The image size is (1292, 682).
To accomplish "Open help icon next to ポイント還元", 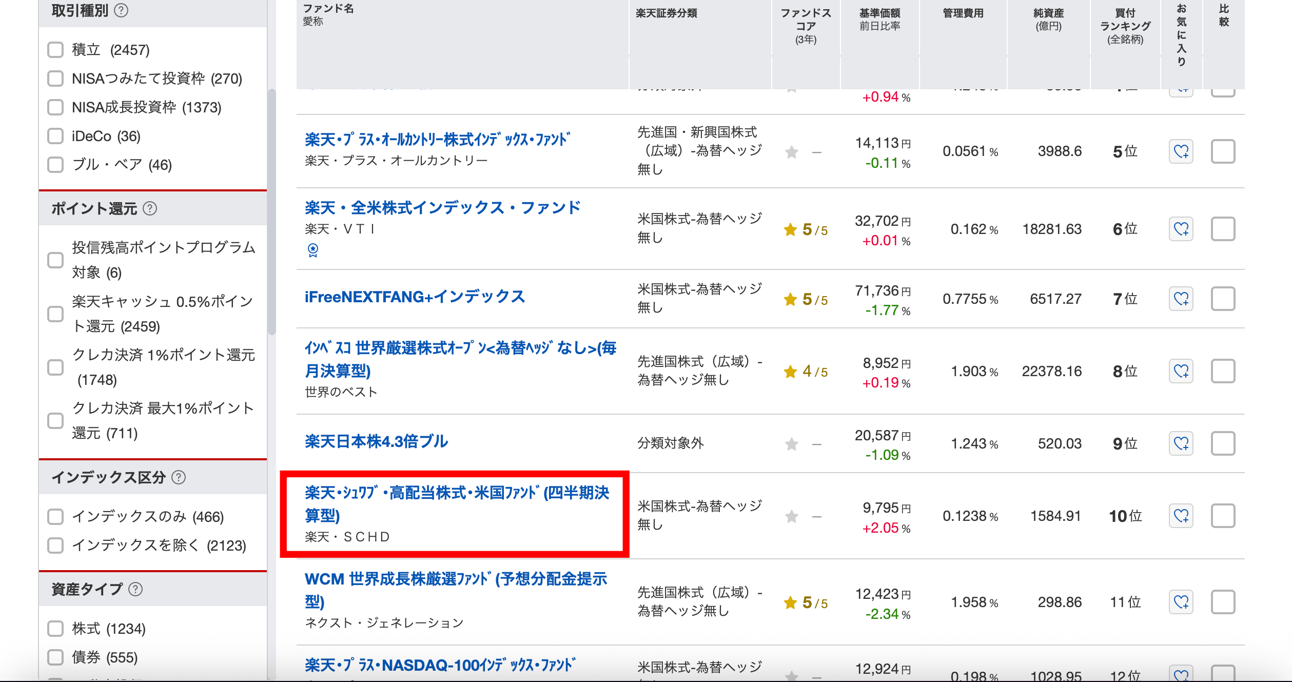I will pyautogui.click(x=150, y=208).
